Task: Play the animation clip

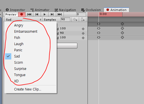Action: 45,14
